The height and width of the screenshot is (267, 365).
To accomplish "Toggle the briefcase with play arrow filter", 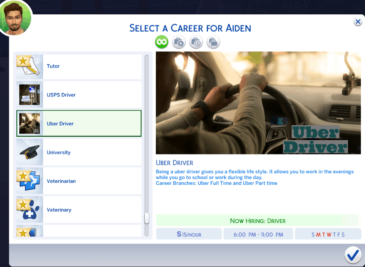I will [179, 42].
